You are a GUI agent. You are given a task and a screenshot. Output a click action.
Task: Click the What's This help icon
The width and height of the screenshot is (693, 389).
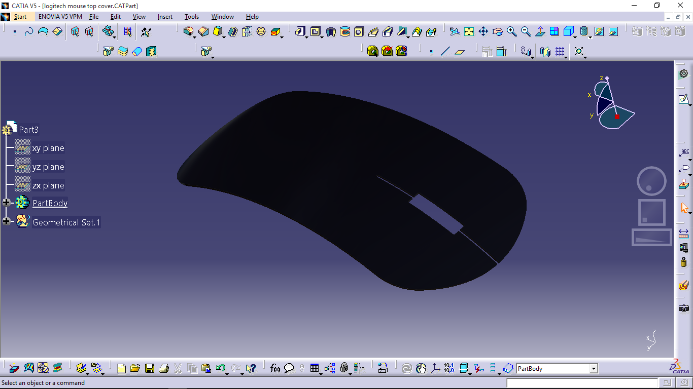point(251,368)
